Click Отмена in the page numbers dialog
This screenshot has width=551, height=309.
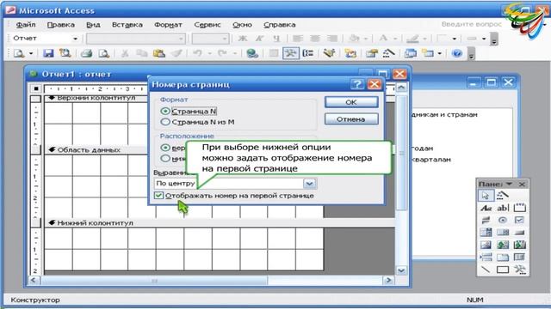click(x=351, y=119)
